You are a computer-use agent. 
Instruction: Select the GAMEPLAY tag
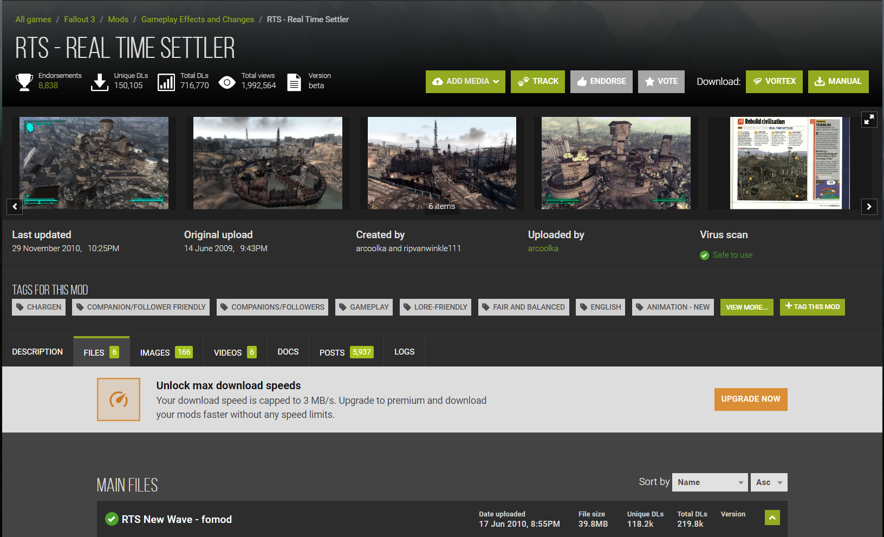(x=364, y=307)
